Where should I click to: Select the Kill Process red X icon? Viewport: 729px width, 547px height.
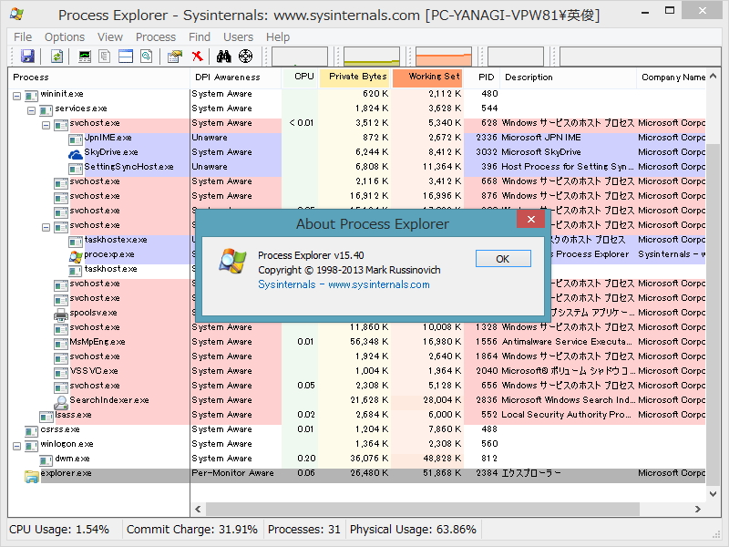pos(197,55)
